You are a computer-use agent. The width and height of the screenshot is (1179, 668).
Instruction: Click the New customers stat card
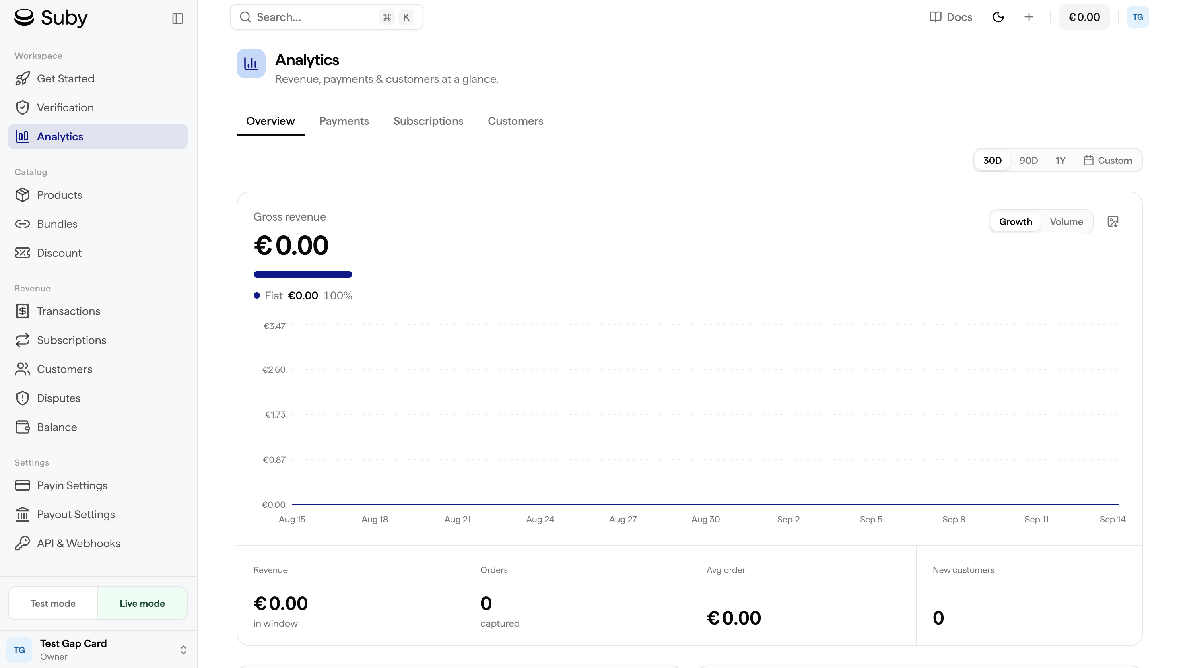click(1029, 596)
